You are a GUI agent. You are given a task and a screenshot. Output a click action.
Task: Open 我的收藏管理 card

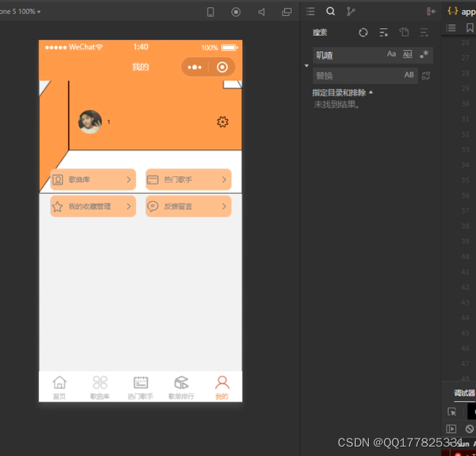[93, 206]
